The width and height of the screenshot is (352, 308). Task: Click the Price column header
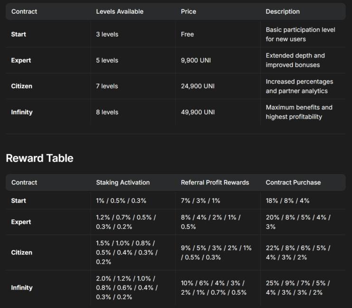188,11
